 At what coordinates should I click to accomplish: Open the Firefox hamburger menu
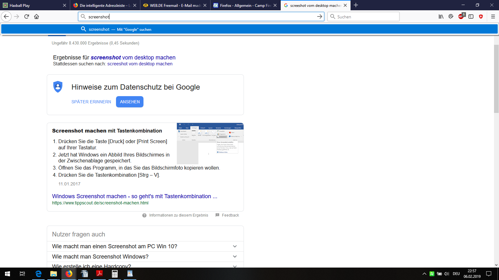[493, 16]
